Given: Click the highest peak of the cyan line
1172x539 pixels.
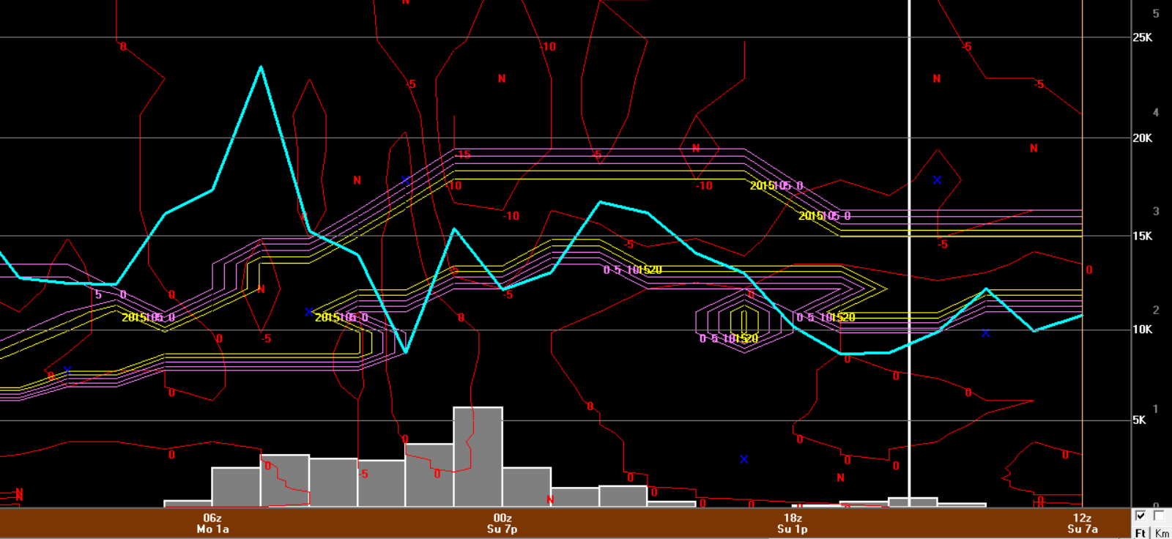Looking at the screenshot, I should tap(261, 67).
